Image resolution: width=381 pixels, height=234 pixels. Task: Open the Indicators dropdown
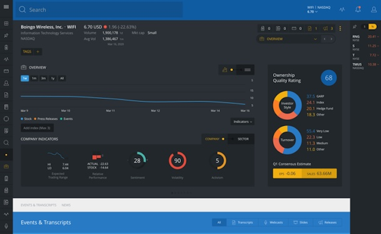coord(242,122)
